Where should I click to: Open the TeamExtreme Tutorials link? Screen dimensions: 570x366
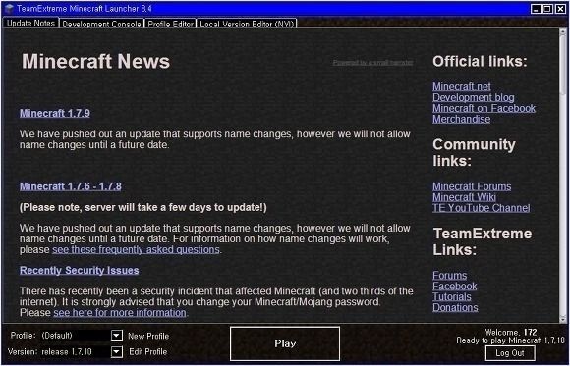point(452,296)
